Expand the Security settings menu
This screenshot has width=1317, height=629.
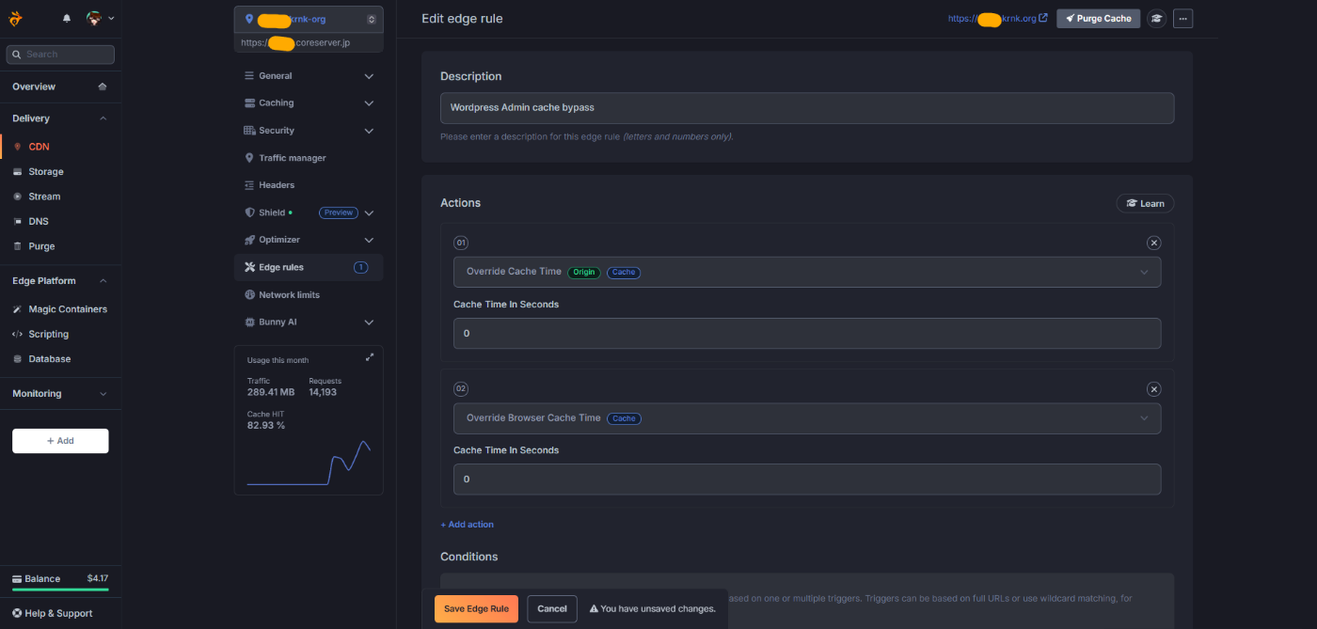[x=309, y=131]
